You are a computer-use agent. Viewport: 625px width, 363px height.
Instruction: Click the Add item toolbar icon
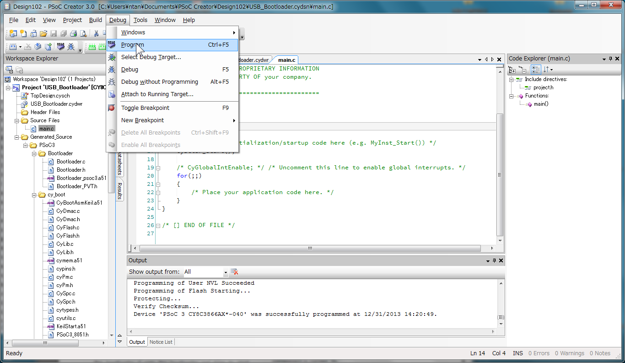click(x=48, y=47)
